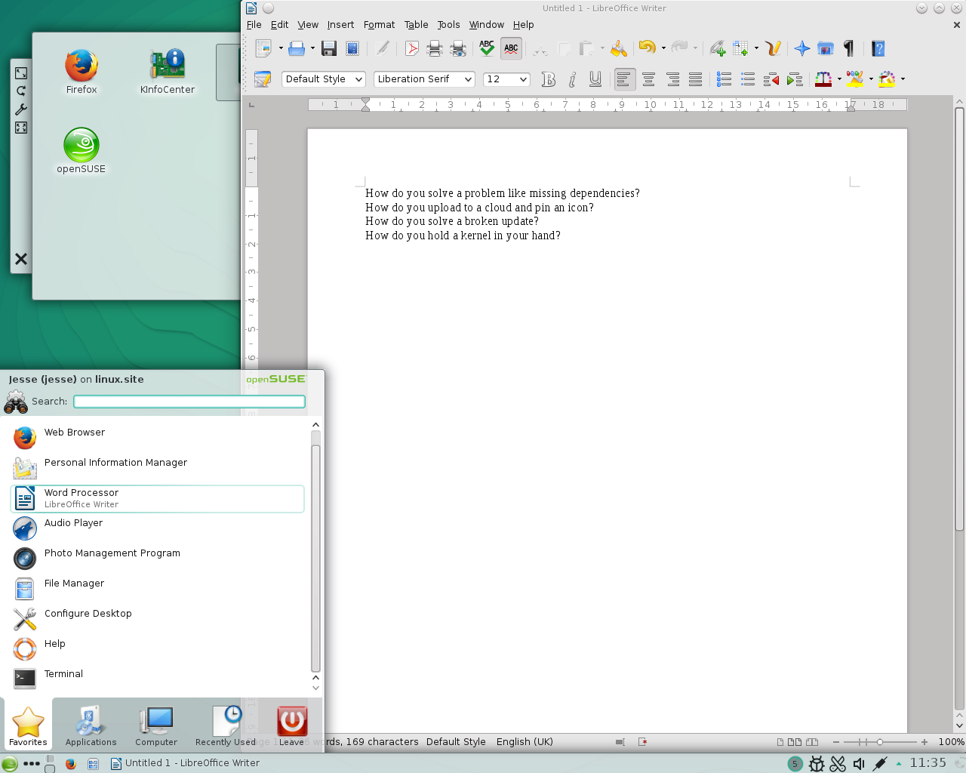
Task: Click the Export as PDF icon
Action: click(412, 48)
